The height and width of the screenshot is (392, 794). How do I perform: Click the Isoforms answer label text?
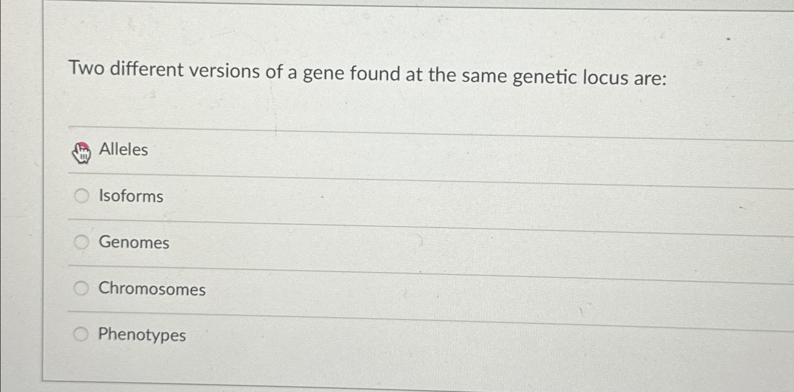tap(130, 197)
